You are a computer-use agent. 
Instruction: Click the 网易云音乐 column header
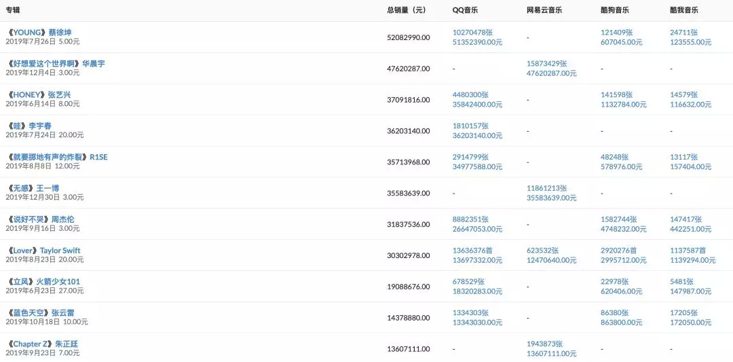coord(544,10)
